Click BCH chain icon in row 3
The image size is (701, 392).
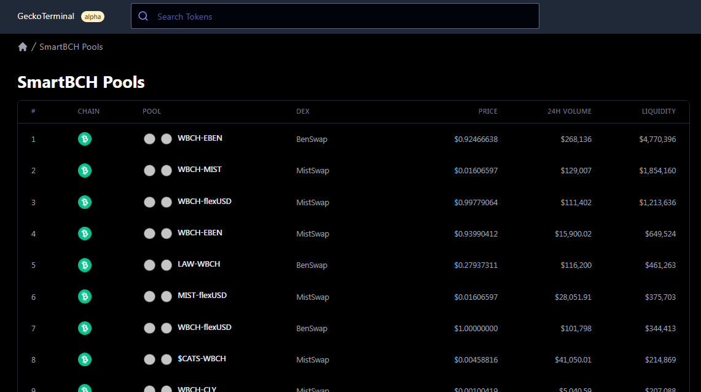[85, 202]
